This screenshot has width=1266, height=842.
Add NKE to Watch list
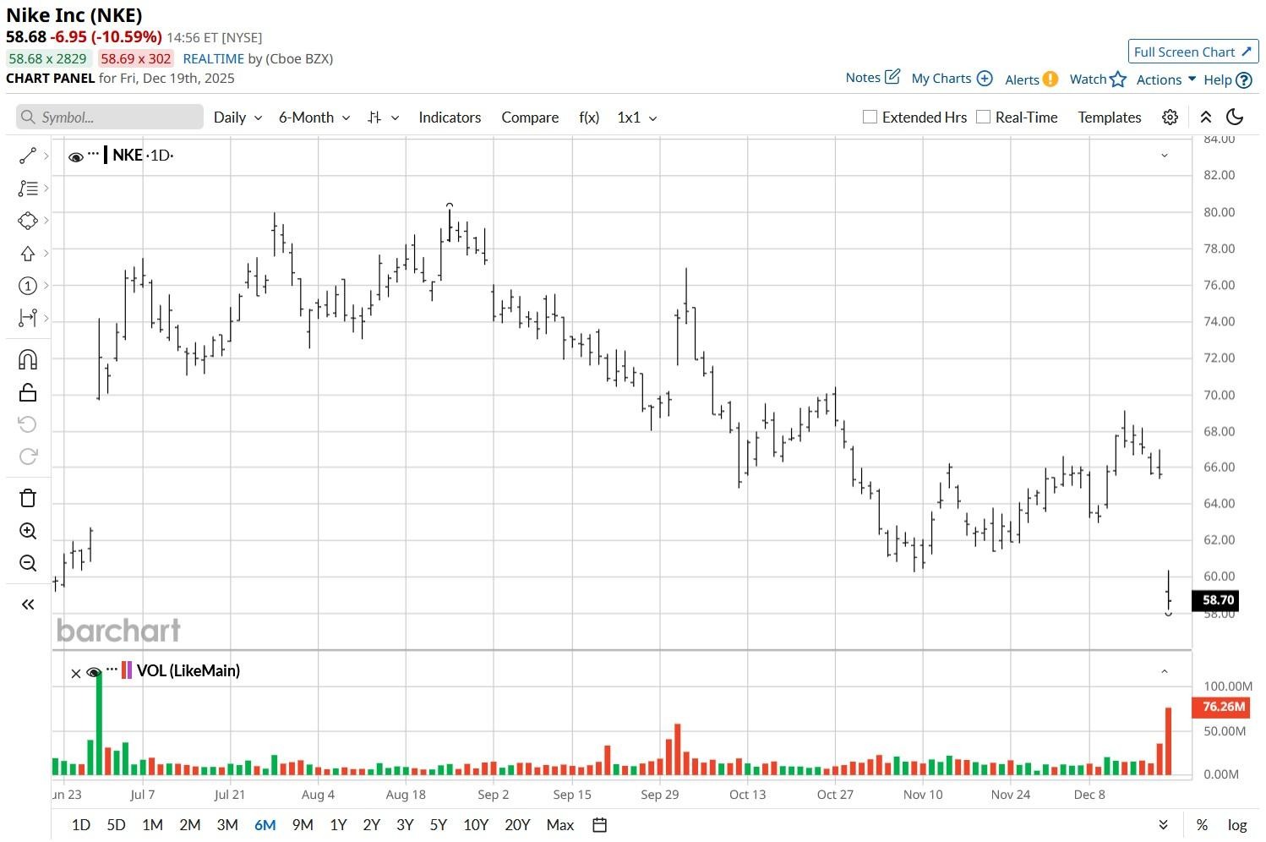[1098, 79]
